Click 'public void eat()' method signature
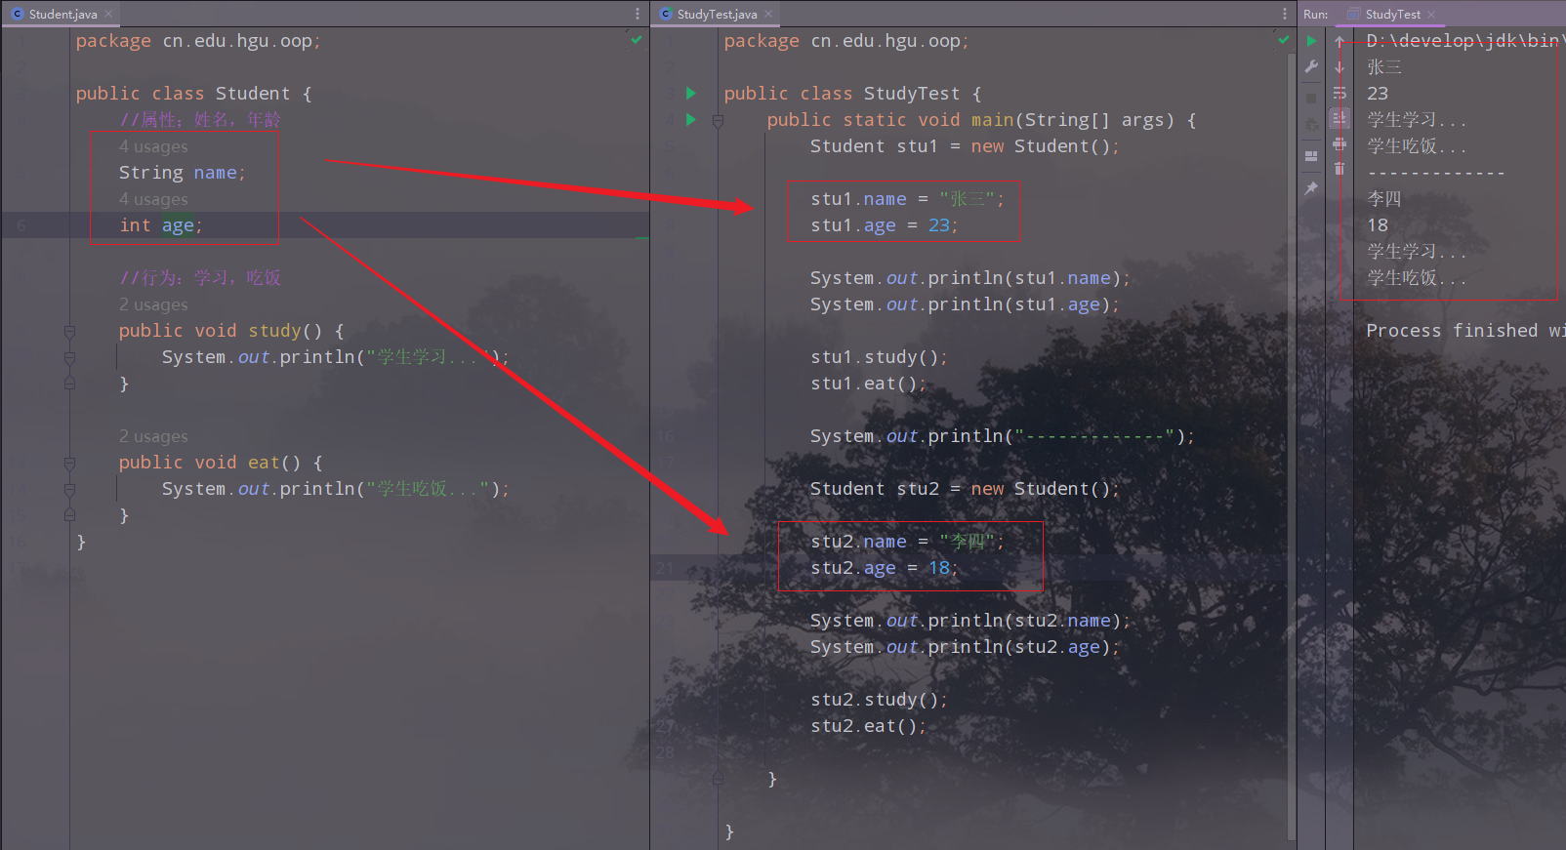This screenshot has width=1566, height=850. [x=221, y=463]
